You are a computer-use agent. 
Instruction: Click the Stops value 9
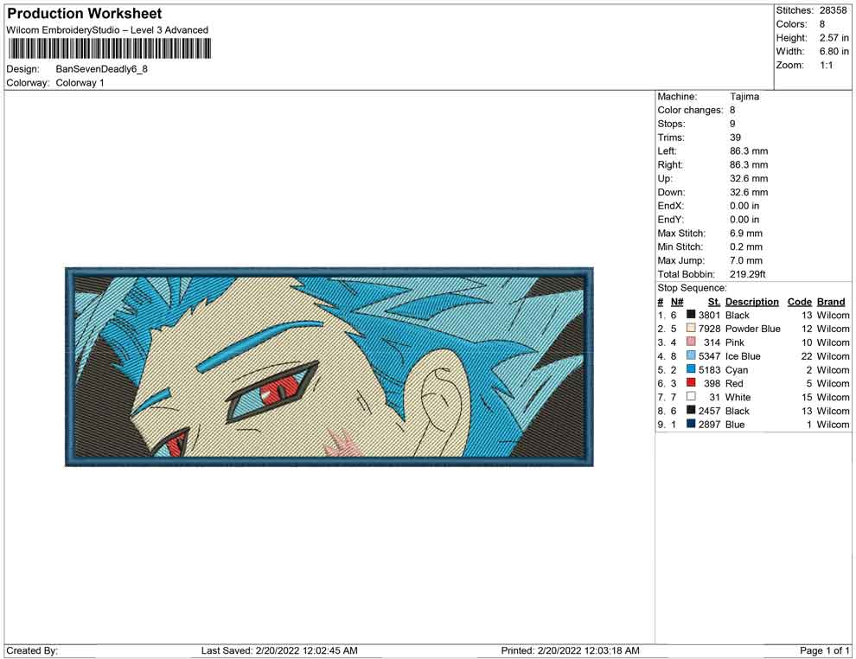point(732,124)
